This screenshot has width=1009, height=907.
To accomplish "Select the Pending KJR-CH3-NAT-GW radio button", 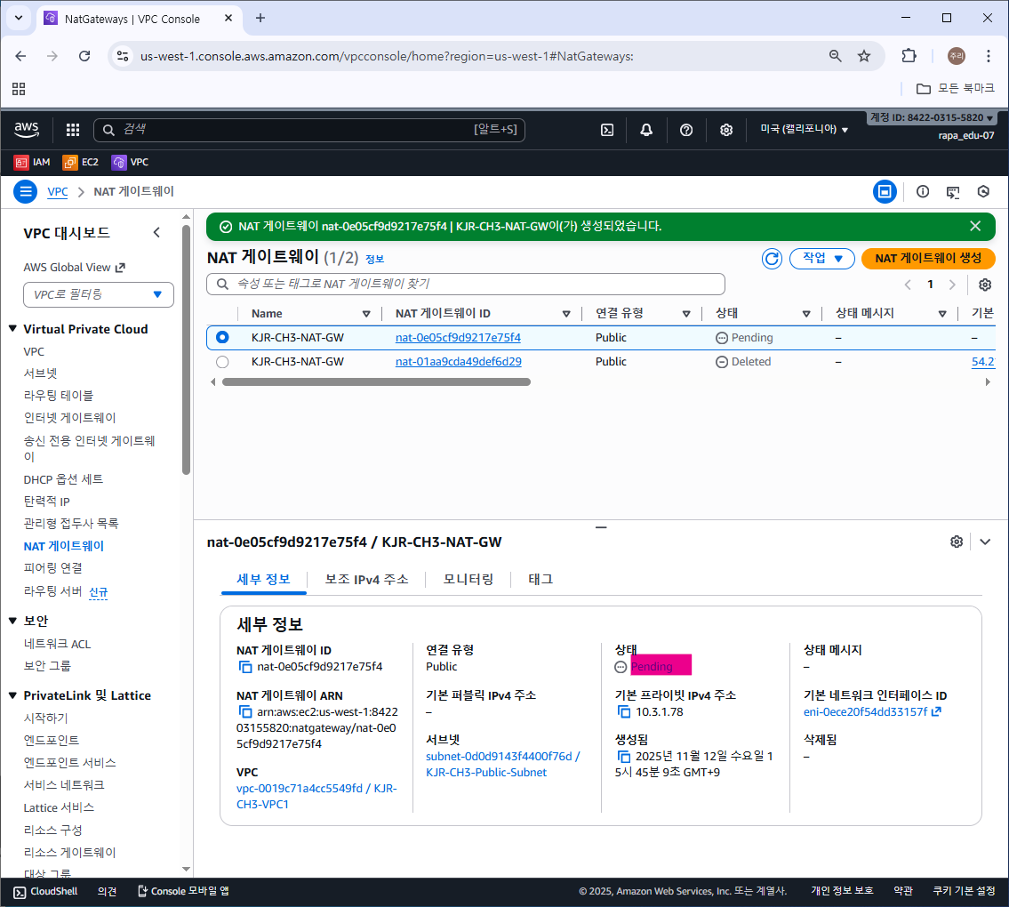I will click(222, 337).
